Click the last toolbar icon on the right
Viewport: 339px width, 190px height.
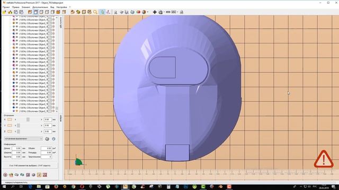(x=181, y=12)
